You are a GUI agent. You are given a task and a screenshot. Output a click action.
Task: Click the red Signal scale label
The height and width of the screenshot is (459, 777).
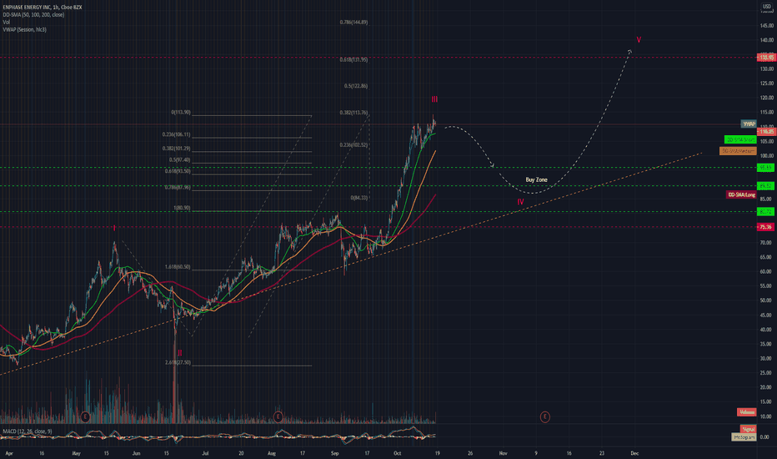749,429
